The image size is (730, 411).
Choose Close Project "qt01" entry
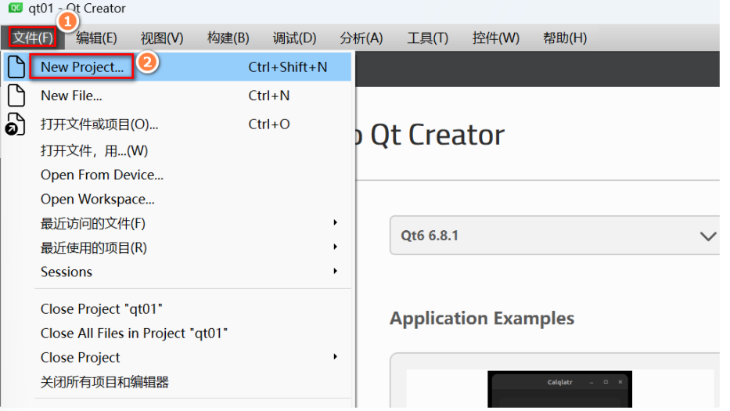(178, 309)
